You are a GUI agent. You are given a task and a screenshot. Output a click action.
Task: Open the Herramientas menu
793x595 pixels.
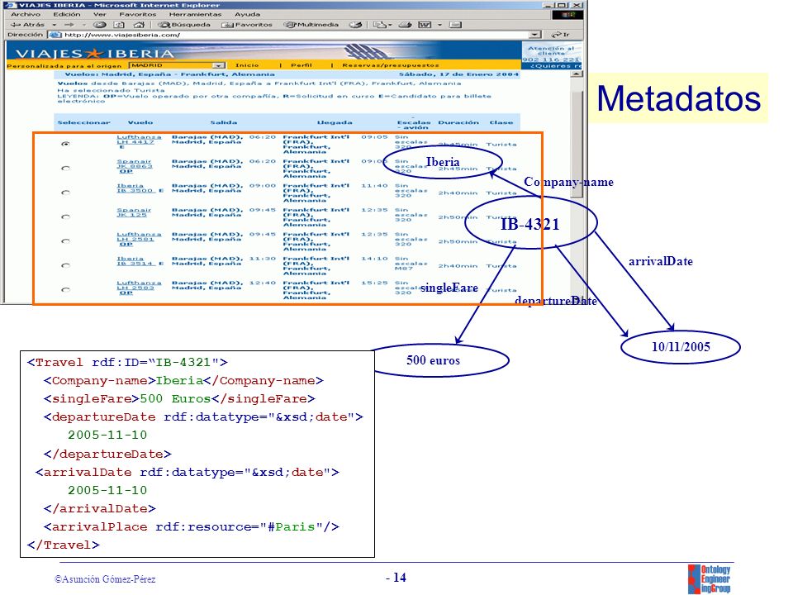point(195,14)
